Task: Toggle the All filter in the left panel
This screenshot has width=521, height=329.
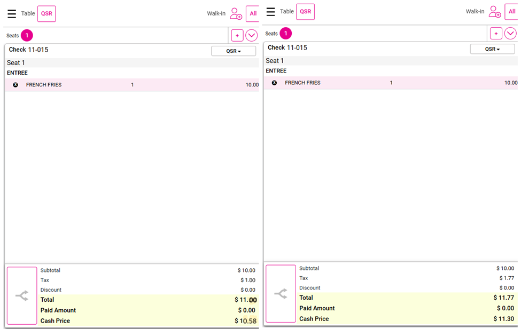Action: [252, 14]
